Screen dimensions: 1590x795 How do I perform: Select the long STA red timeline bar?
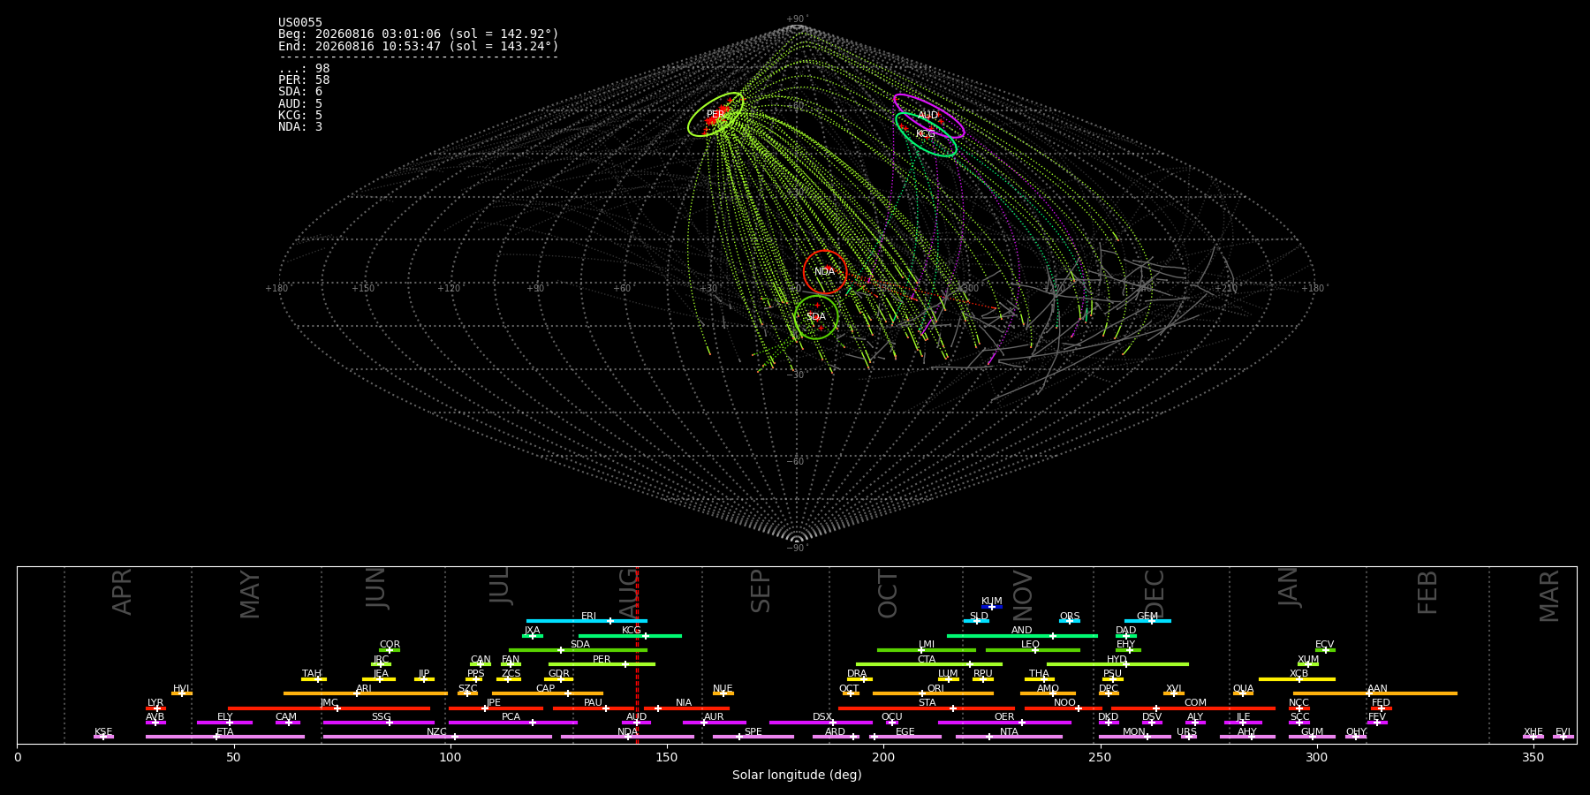[927, 708]
